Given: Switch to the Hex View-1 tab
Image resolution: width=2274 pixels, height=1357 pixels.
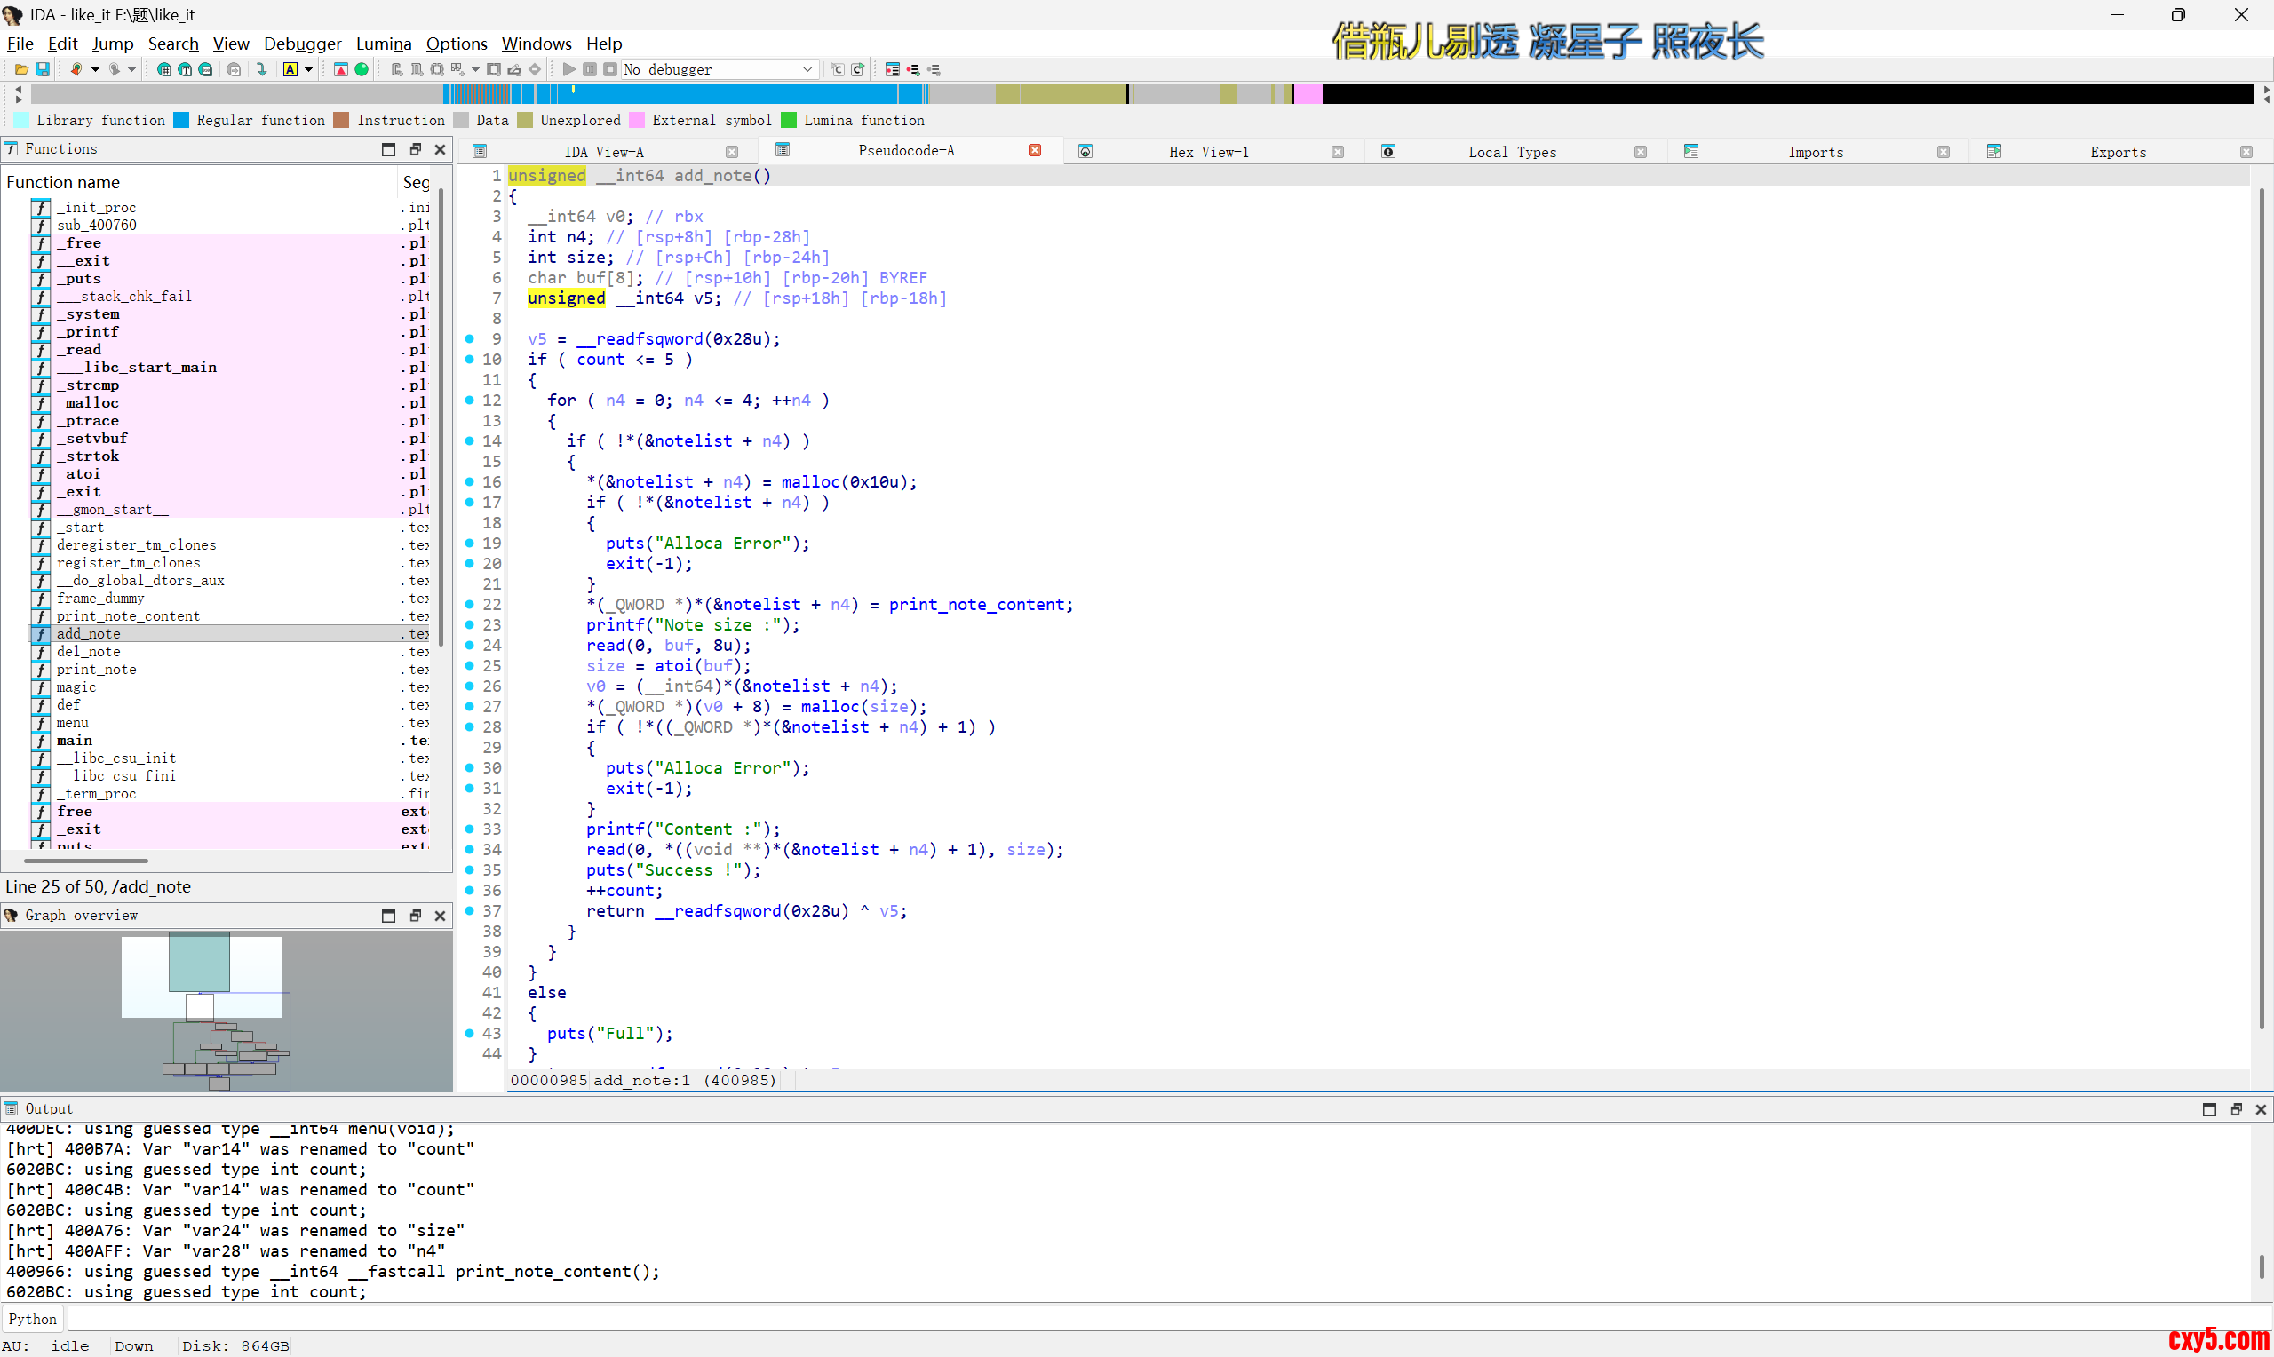Looking at the screenshot, I should (1208, 152).
